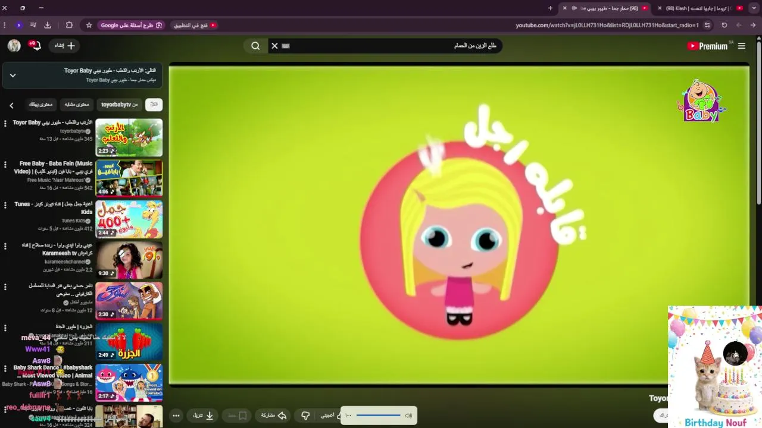Open the Baby Shark Dance thumbnail
The width and height of the screenshot is (762, 428).
click(x=129, y=383)
